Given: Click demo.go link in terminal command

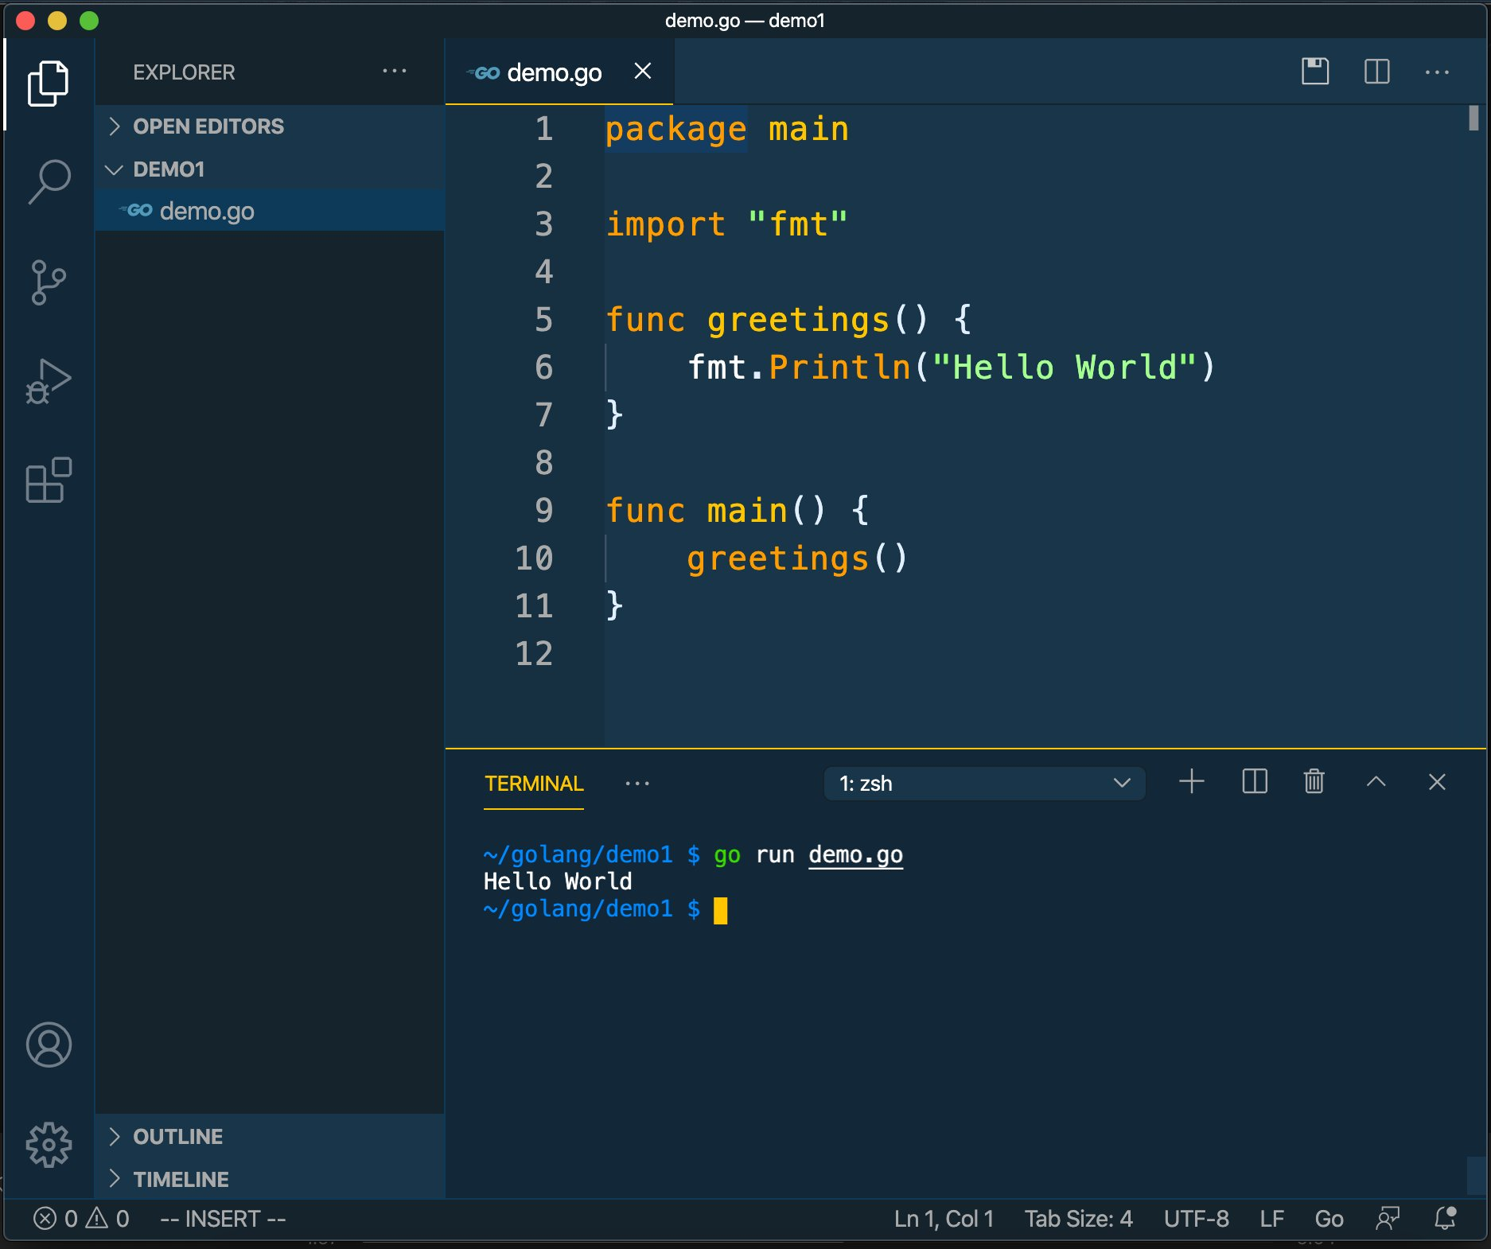Looking at the screenshot, I should (855, 854).
